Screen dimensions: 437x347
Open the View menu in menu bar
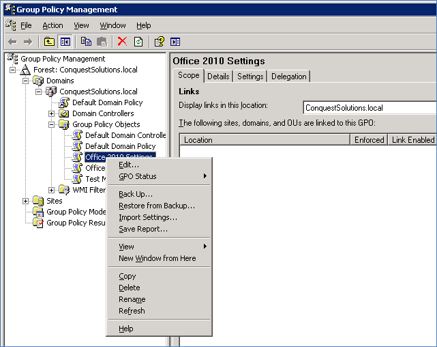(81, 25)
